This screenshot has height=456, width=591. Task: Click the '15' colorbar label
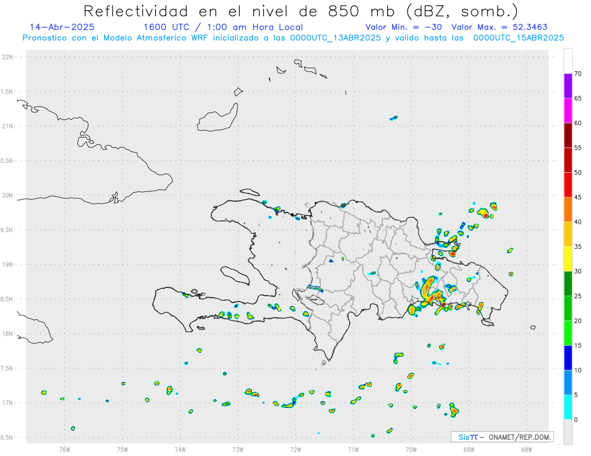[x=578, y=345]
